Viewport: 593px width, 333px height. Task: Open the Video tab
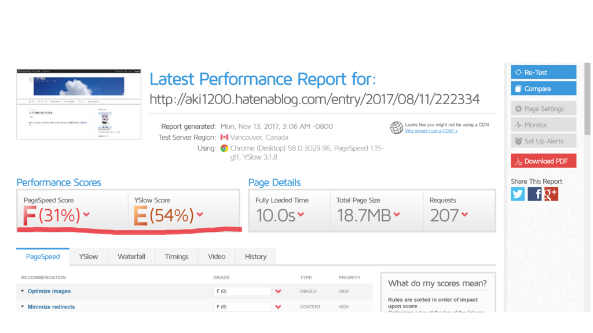[217, 257]
